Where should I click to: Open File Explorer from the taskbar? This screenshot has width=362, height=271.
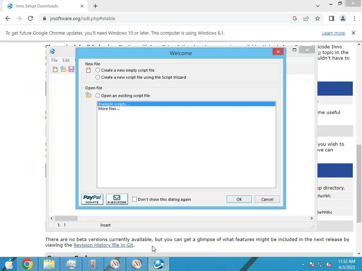[x=49, y=264]
